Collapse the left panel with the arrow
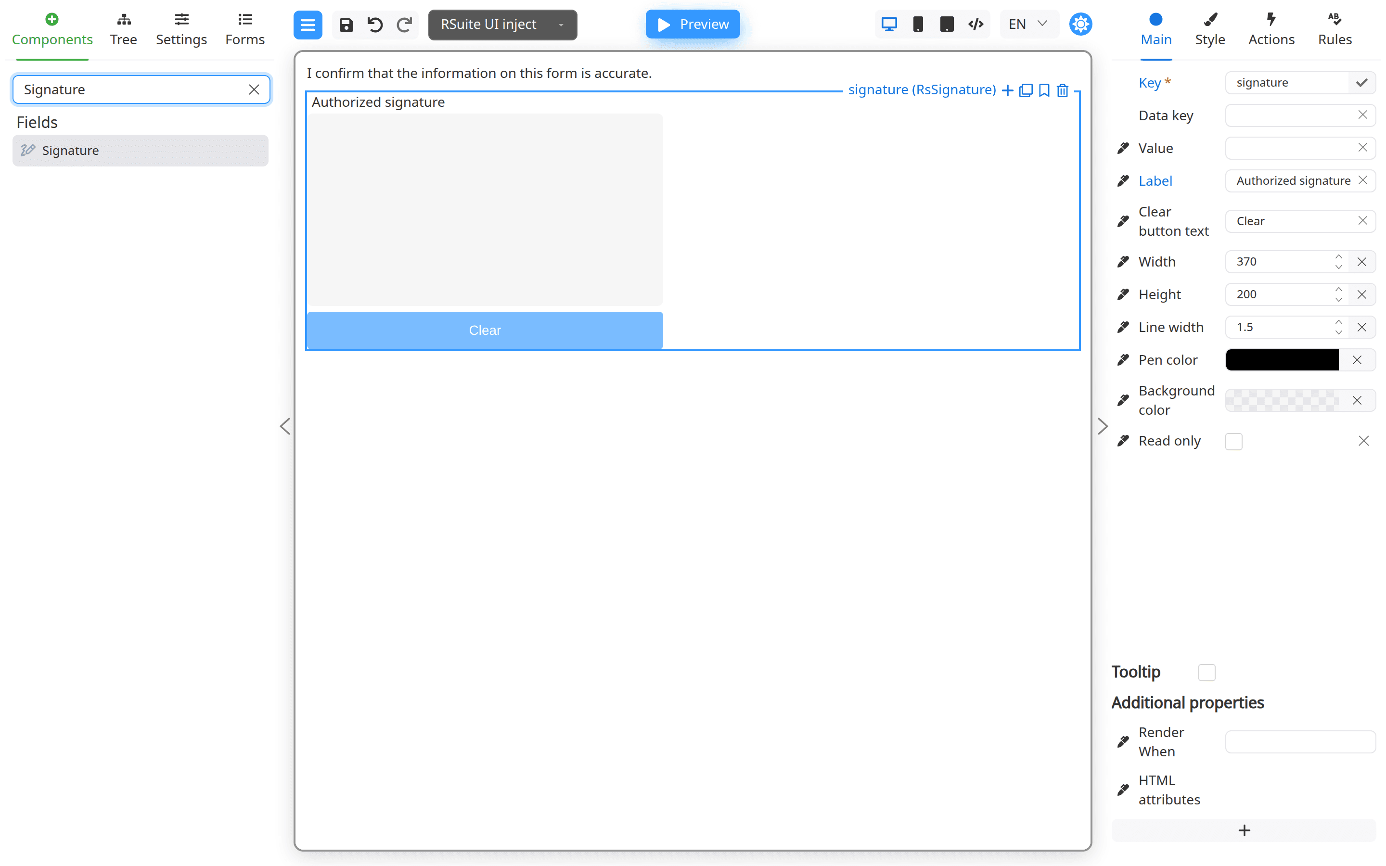This screenshot has width=1386, height=866. (284, 426)
